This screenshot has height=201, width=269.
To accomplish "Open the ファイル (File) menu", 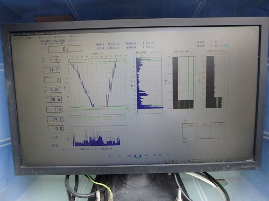I will pyautogui.click(x=18, y=38).
